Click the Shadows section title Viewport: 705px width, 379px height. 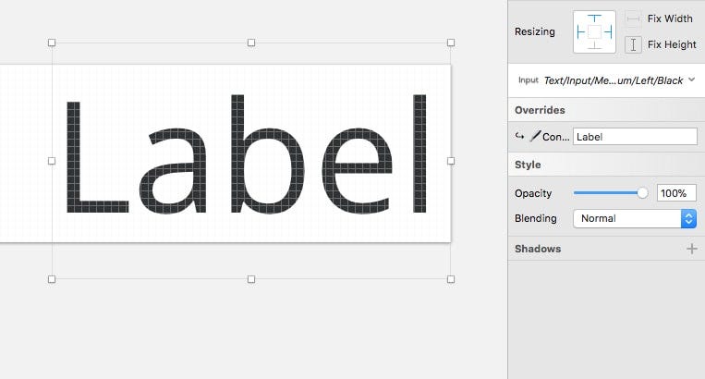tap(538, 249)
